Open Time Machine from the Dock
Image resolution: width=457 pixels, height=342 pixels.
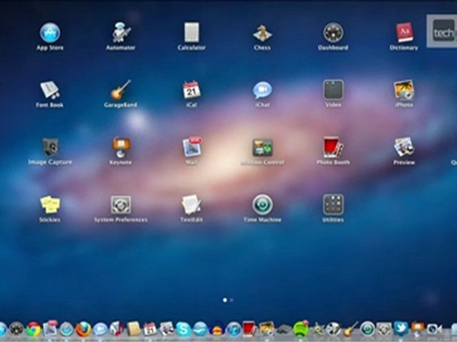(x=367, y=330)
